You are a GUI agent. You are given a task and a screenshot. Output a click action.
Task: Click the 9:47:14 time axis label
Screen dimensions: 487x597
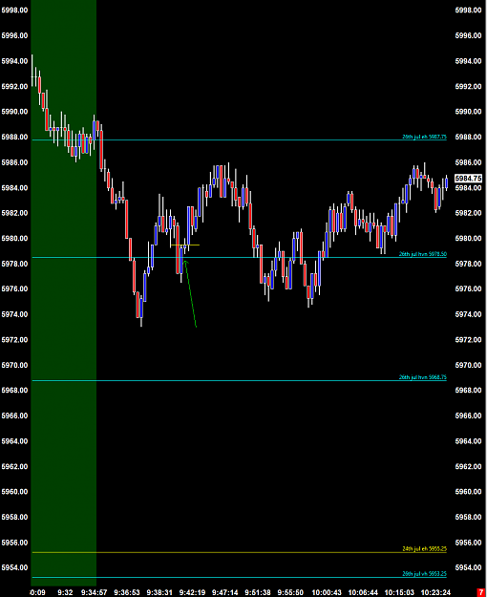[225, 593]
